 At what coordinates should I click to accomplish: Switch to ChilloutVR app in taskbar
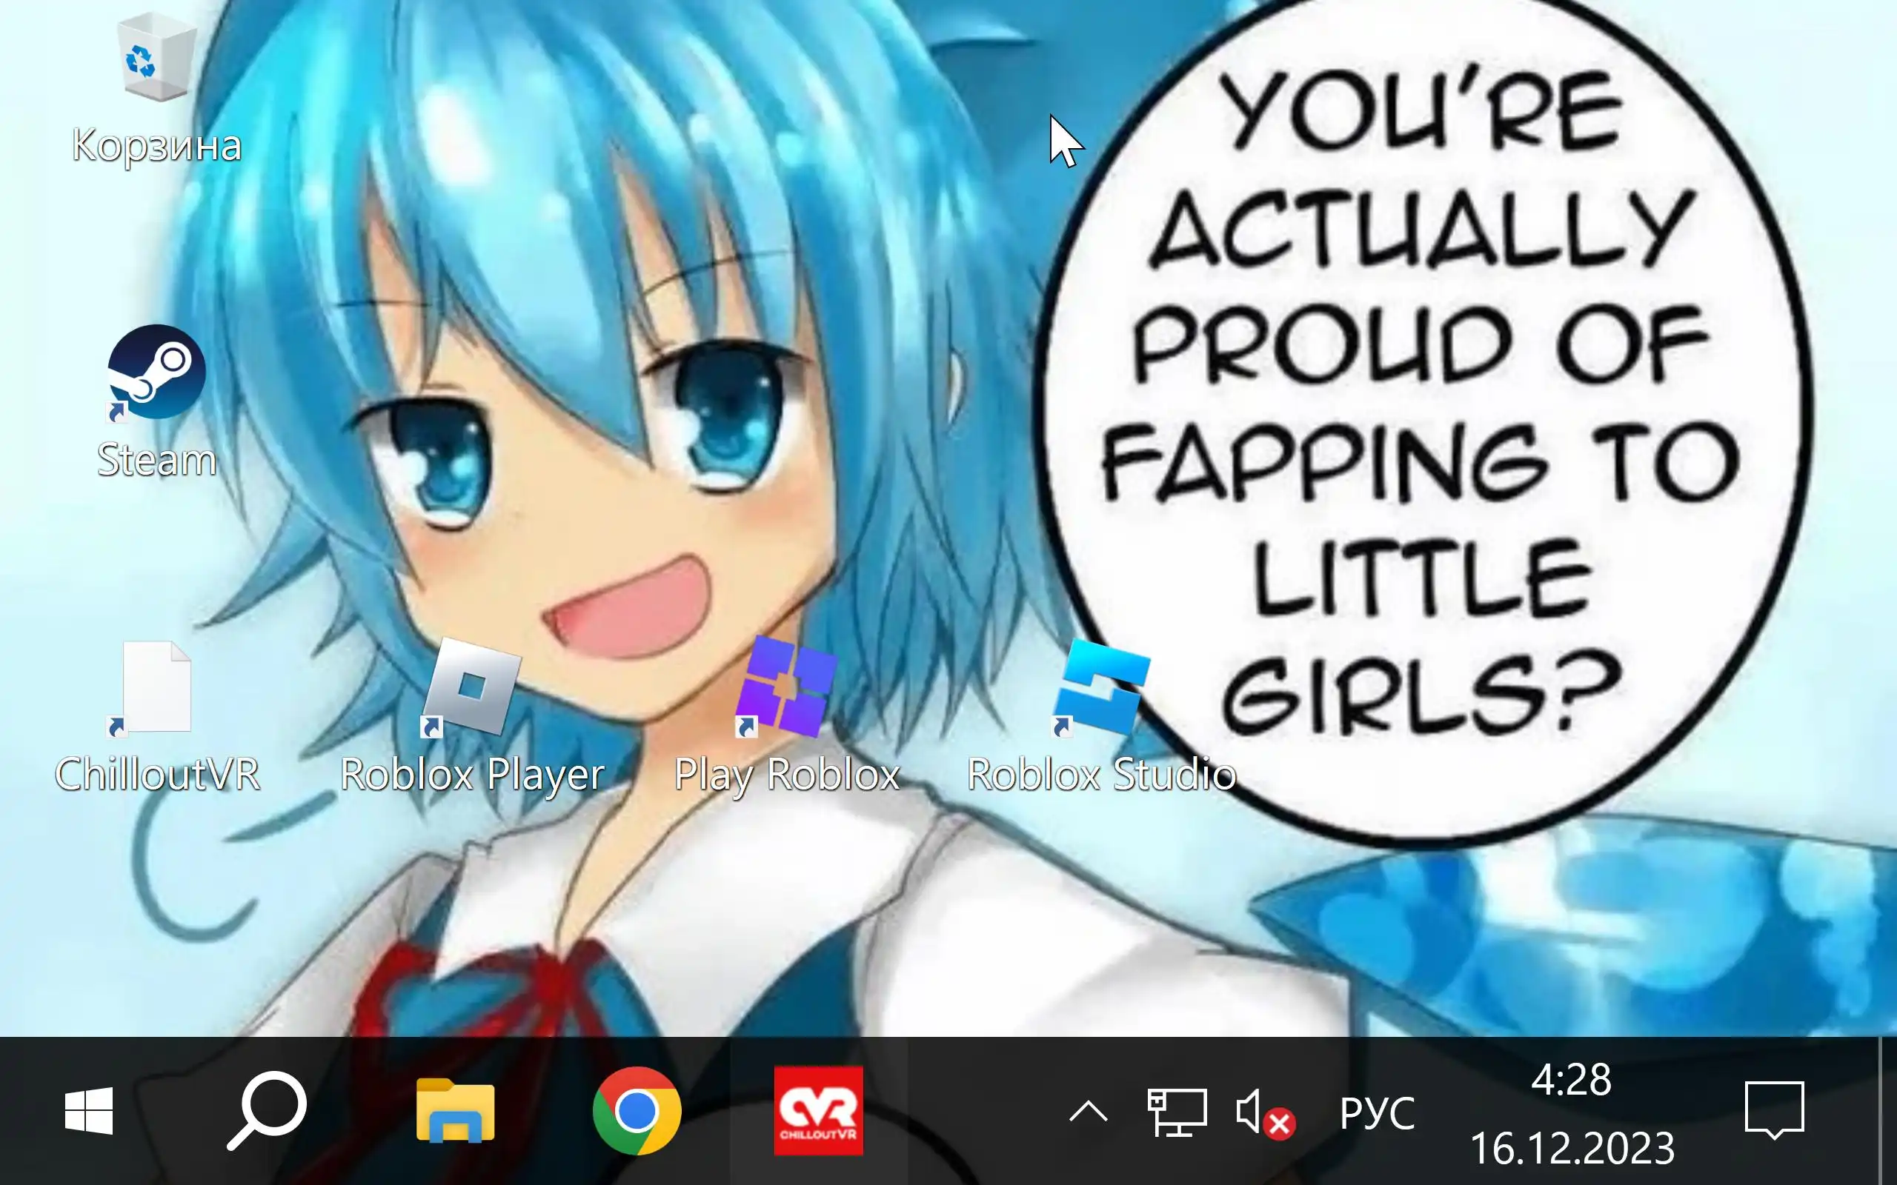tap(817, 1112)
